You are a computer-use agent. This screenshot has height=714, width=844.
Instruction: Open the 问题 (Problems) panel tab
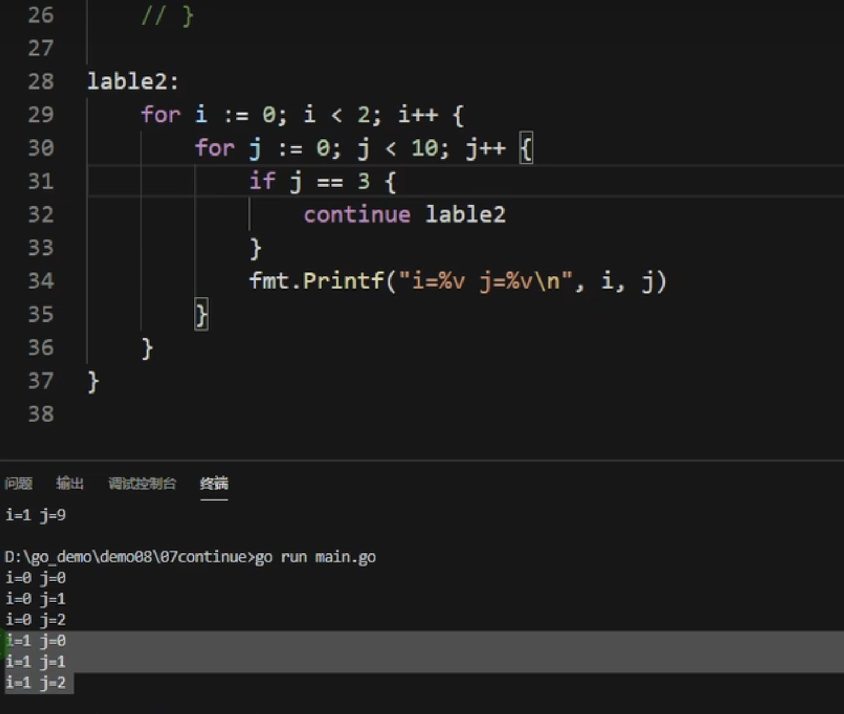tap(18, 483)
